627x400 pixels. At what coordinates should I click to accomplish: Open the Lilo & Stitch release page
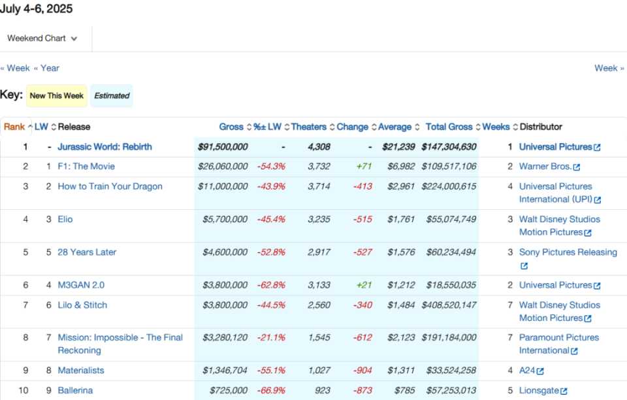(x=82, y=305)
